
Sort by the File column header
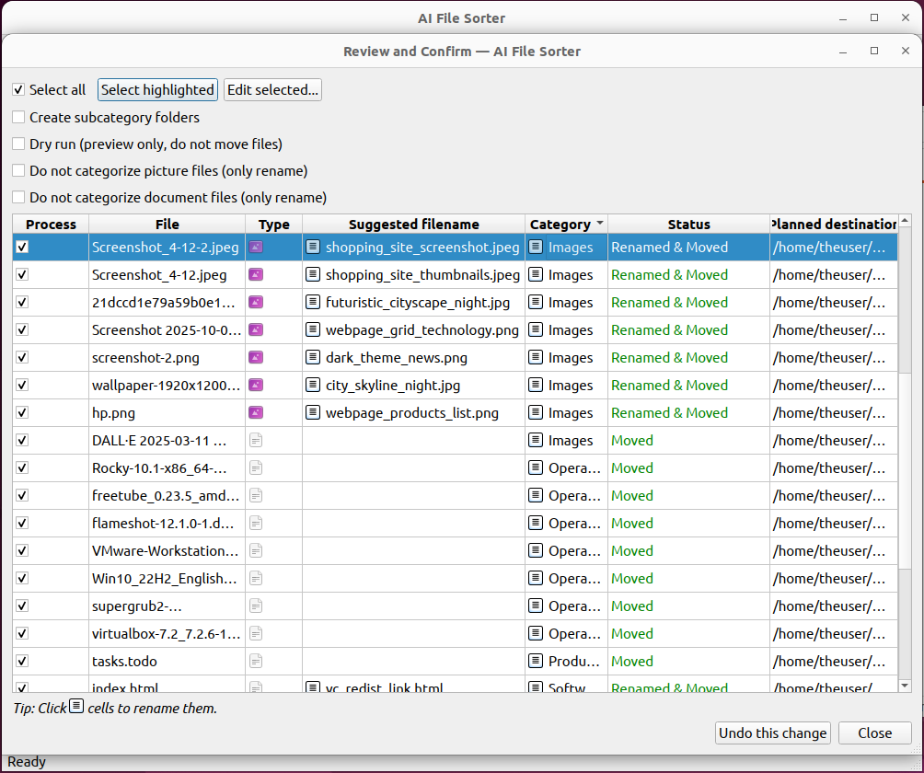tap(167, 224)
